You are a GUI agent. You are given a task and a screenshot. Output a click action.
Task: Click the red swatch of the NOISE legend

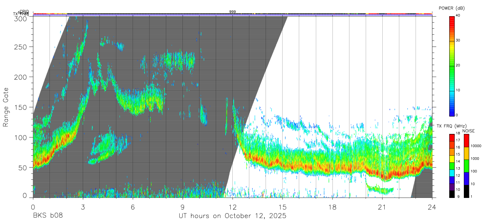click(466, 141)
